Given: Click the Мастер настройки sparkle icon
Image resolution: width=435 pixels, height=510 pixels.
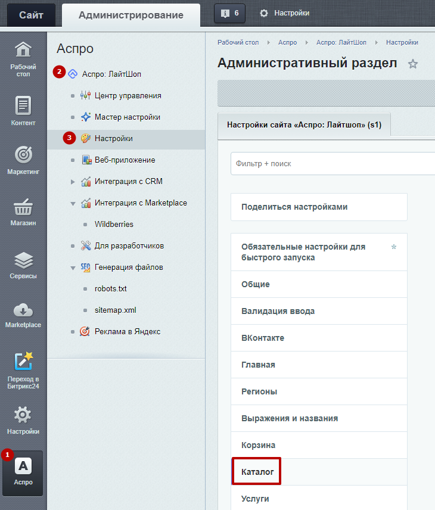Looking at the screenshot, I should pos(86,117).
